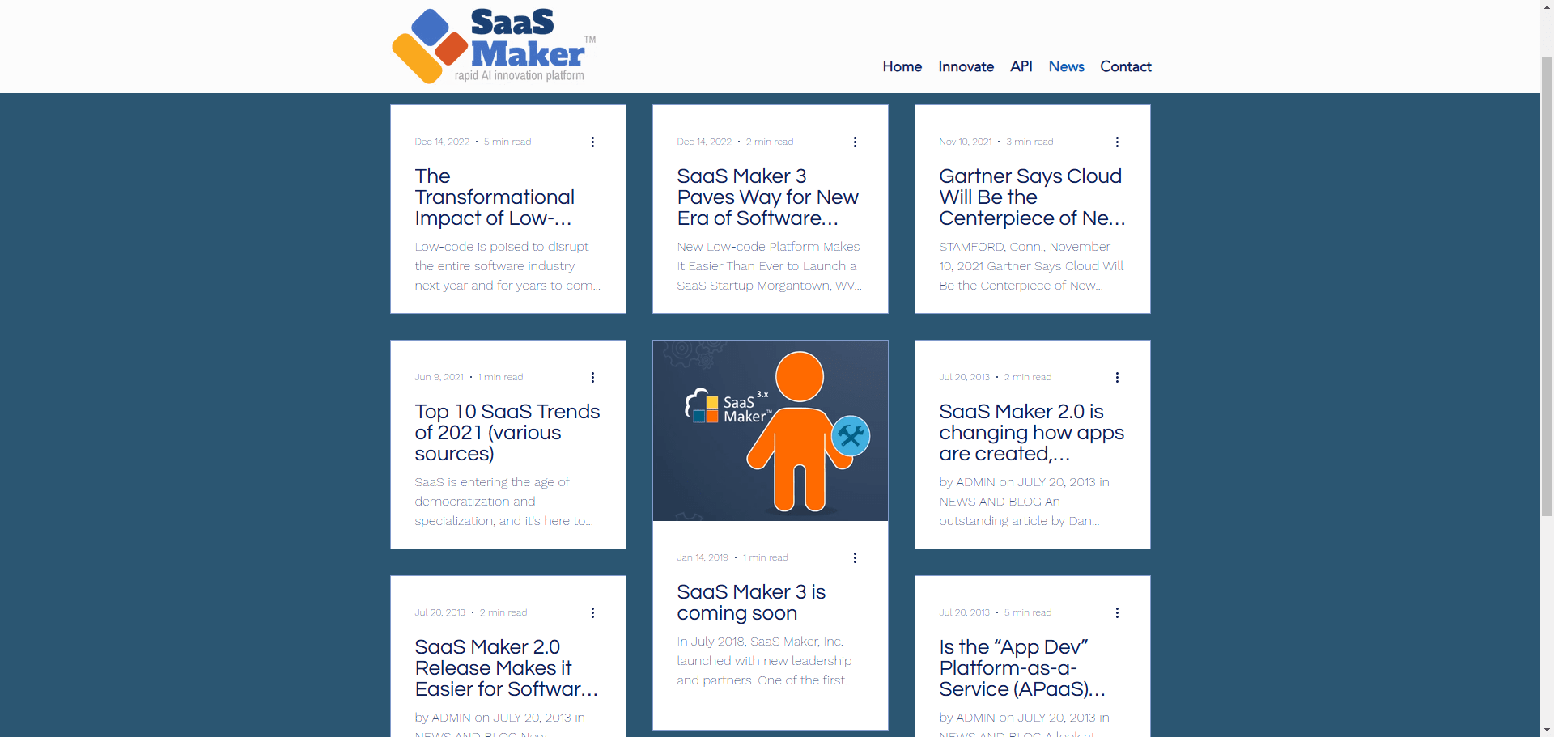Open the three-dot menu on 'SaaS Maker 2.0 Release' post
1554x737 pixels.
[593, 612]
